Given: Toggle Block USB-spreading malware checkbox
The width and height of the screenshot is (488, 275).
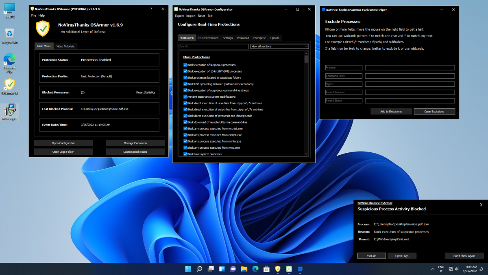Looking at the screenshot, I should [x=185, y=84].
